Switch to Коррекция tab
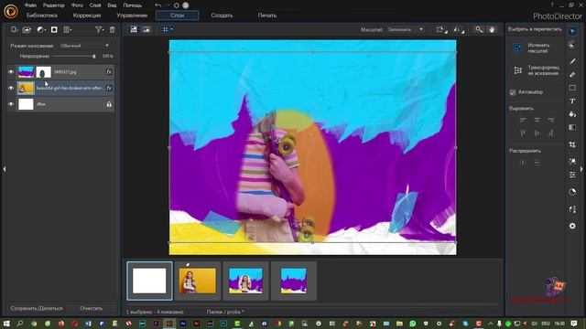 (x=87, y=16)
